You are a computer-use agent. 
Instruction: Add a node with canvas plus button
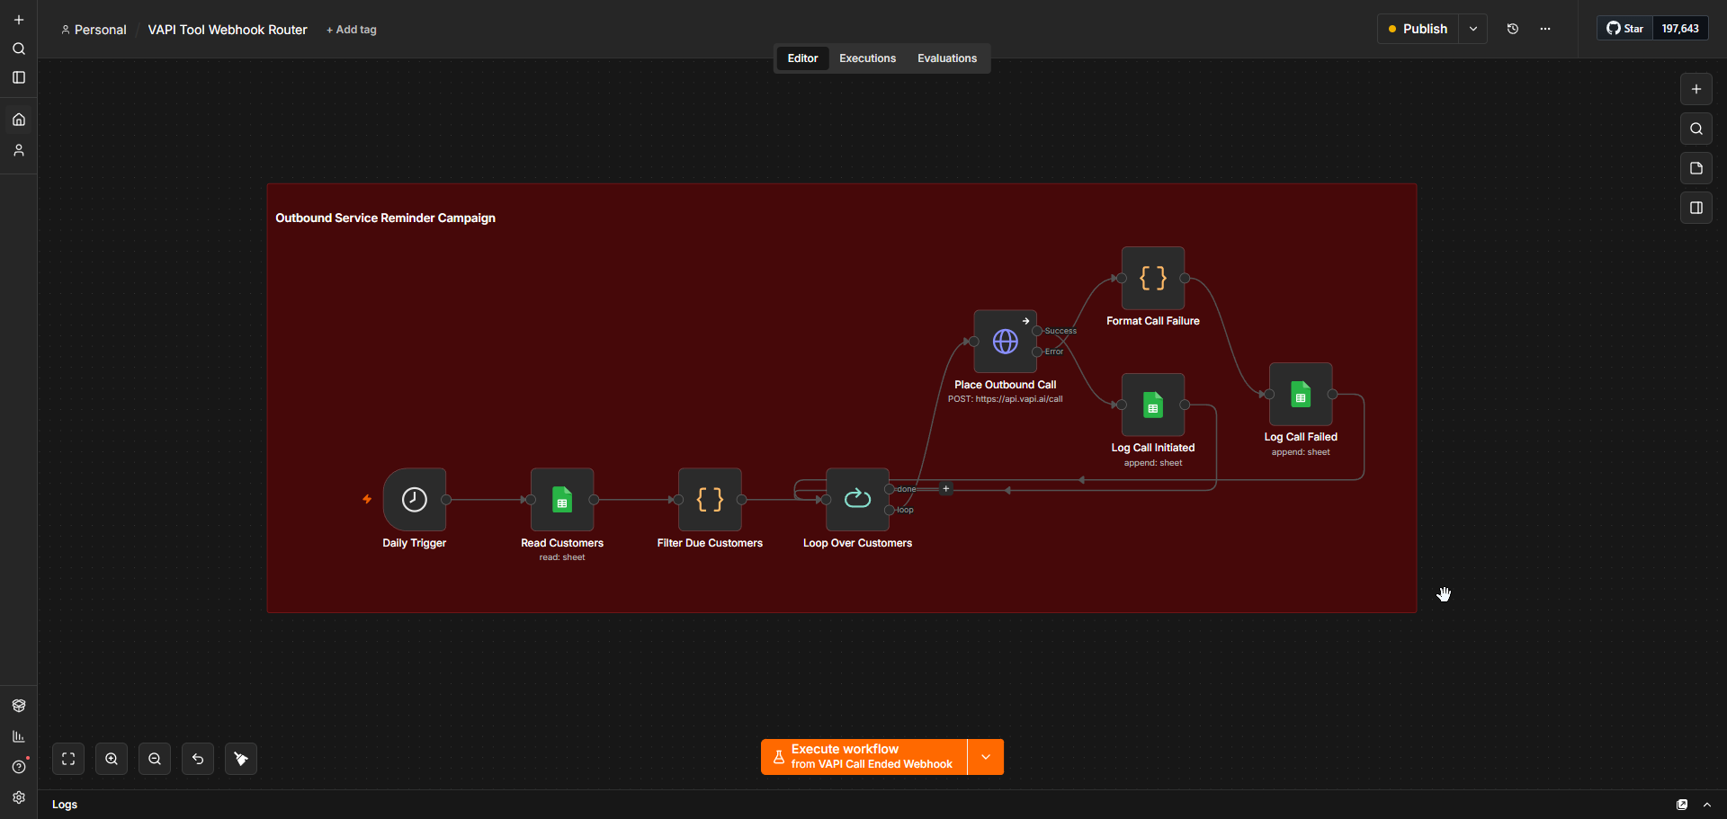click(x=1696, y=89)
